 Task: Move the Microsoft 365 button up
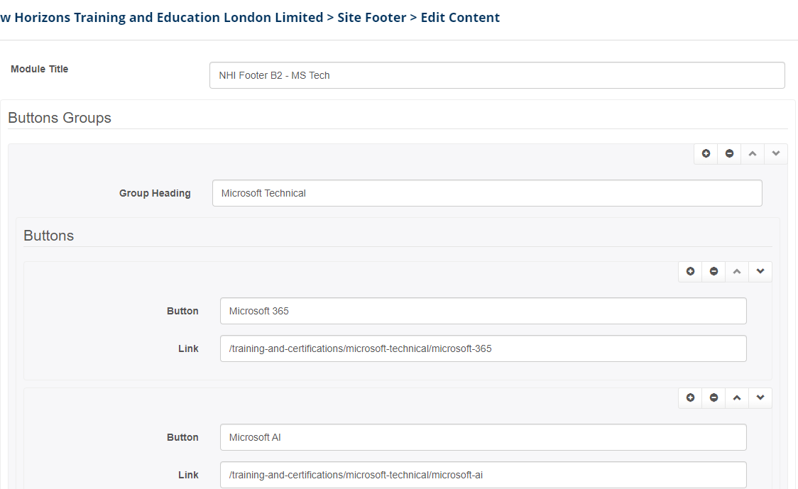pos(737,271)
